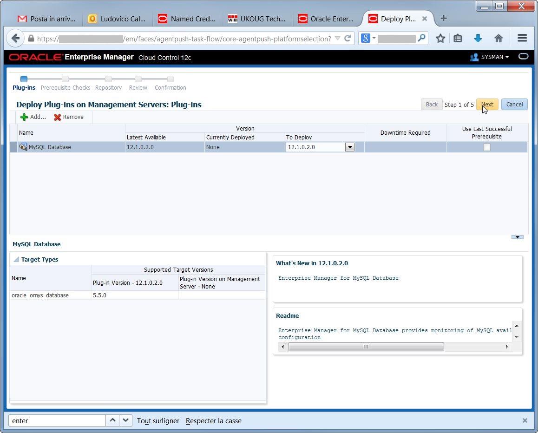Image resolution: width=538 pixels, height=433 pixels.
Task: Click the Currently Deployed value None
Action: coord(213,147)
